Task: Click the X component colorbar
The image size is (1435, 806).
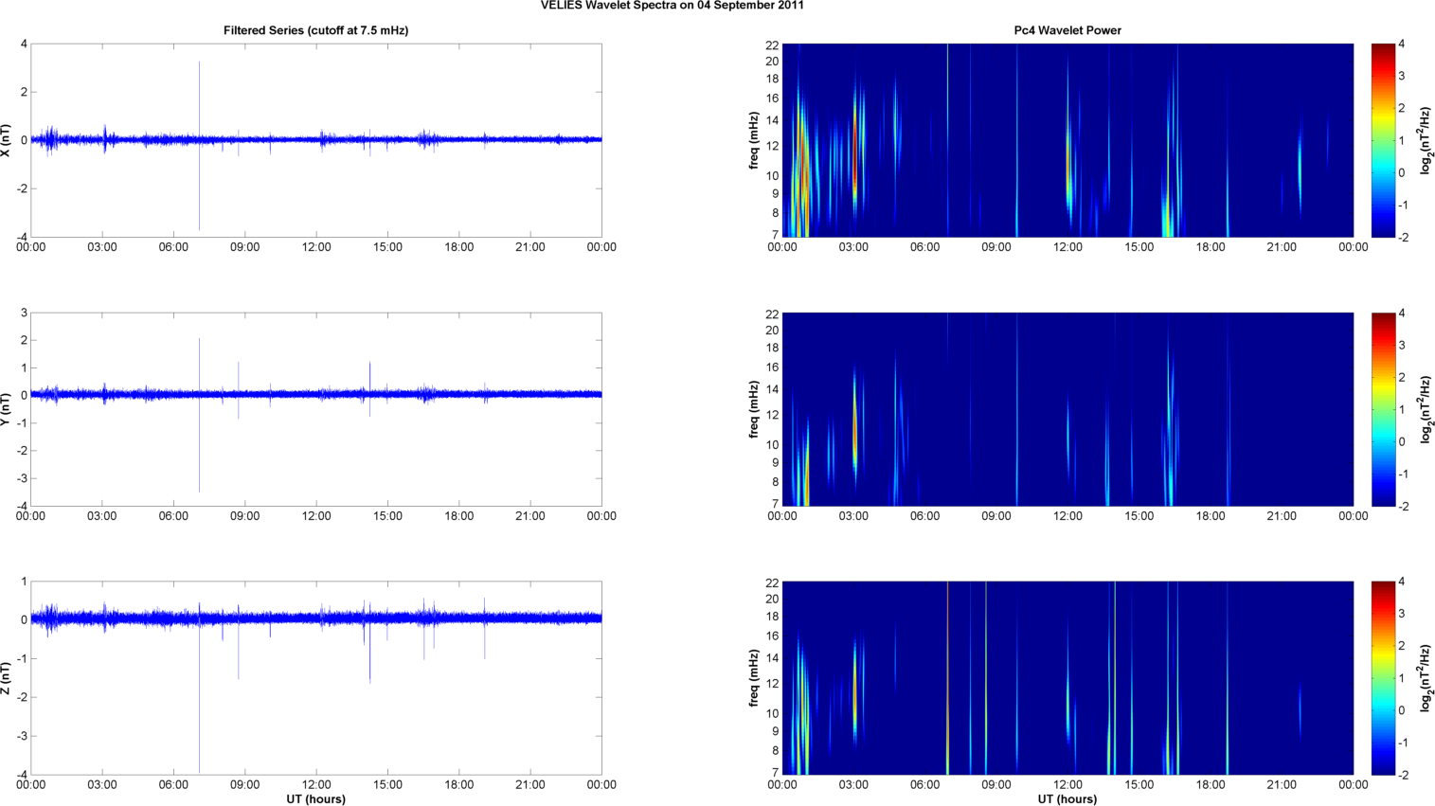Action: click(1382, 140)
